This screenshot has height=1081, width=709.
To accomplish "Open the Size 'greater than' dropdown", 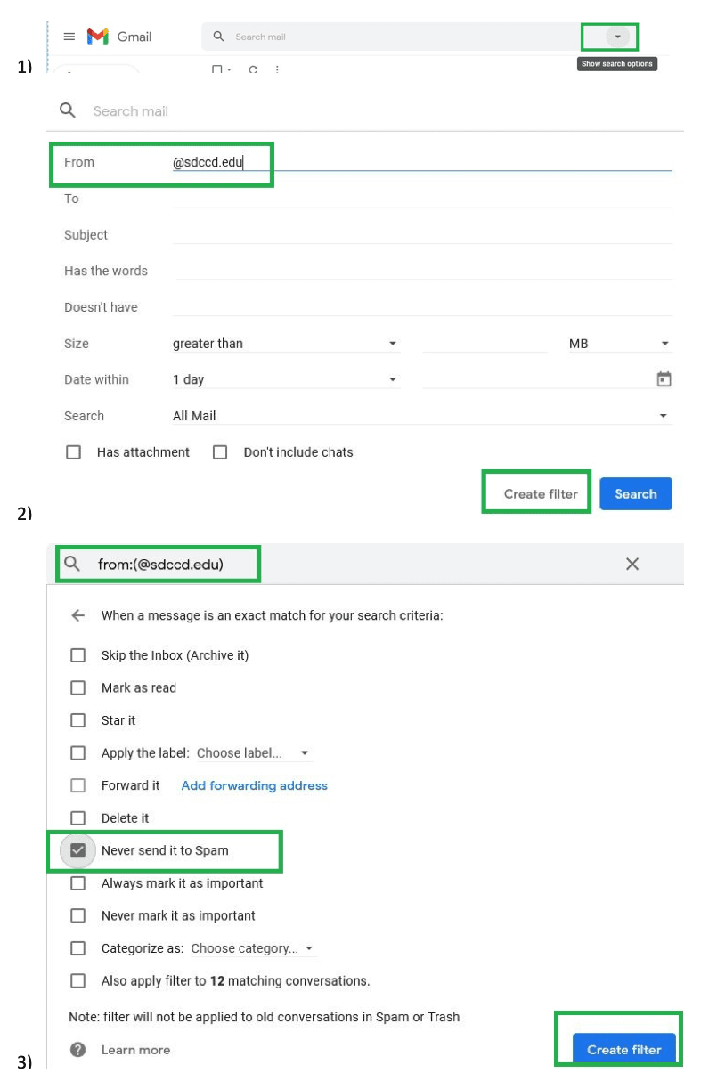I will point(284,344).
